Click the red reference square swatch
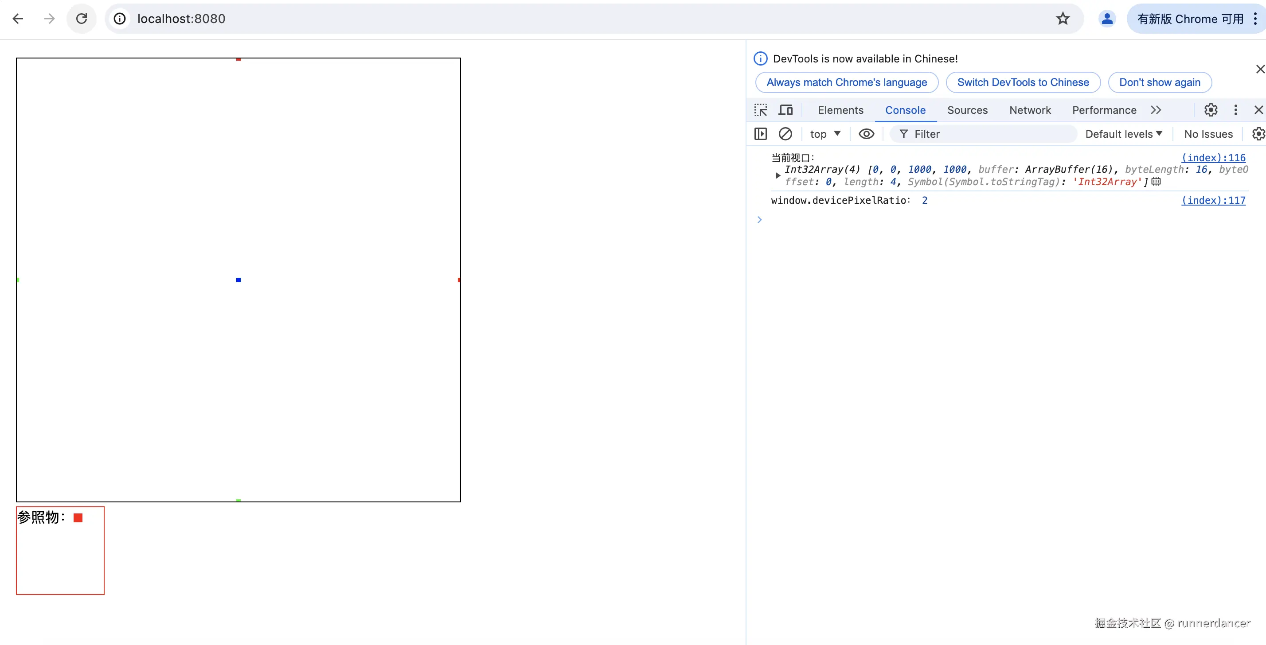Viewport: 1266px width, 645px height. (x=78, y=518)
